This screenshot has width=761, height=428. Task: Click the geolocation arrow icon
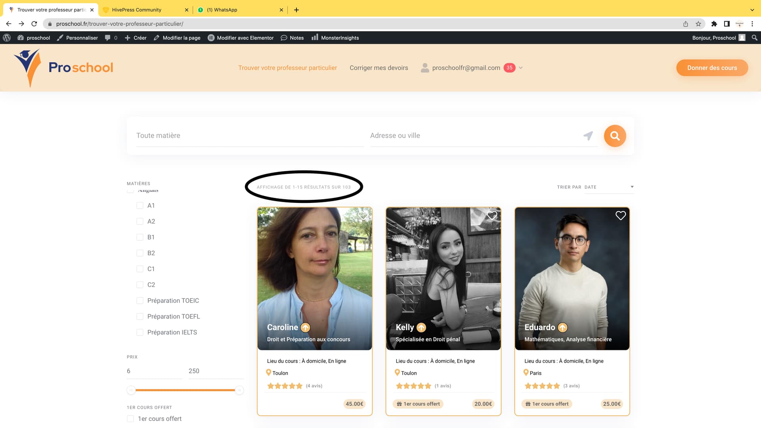pos(588,136)
